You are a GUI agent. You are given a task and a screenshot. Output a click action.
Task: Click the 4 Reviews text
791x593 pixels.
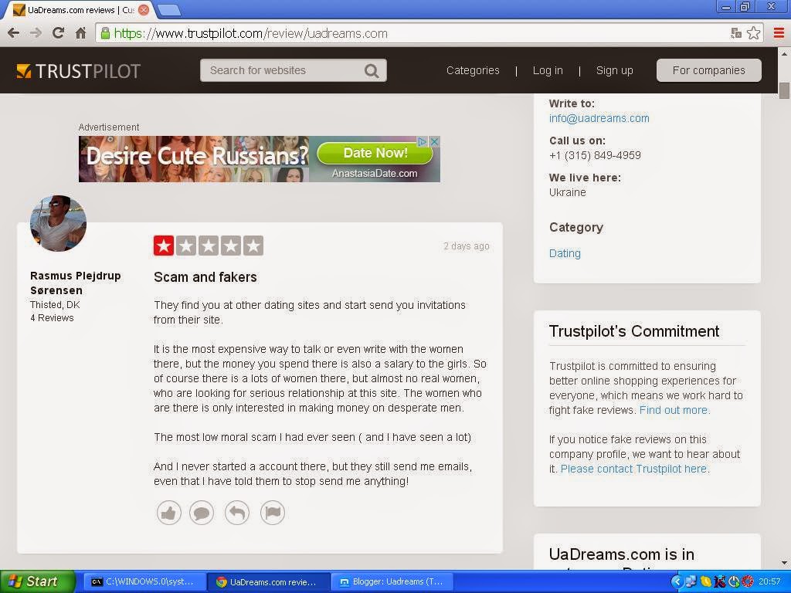point(52,317)
